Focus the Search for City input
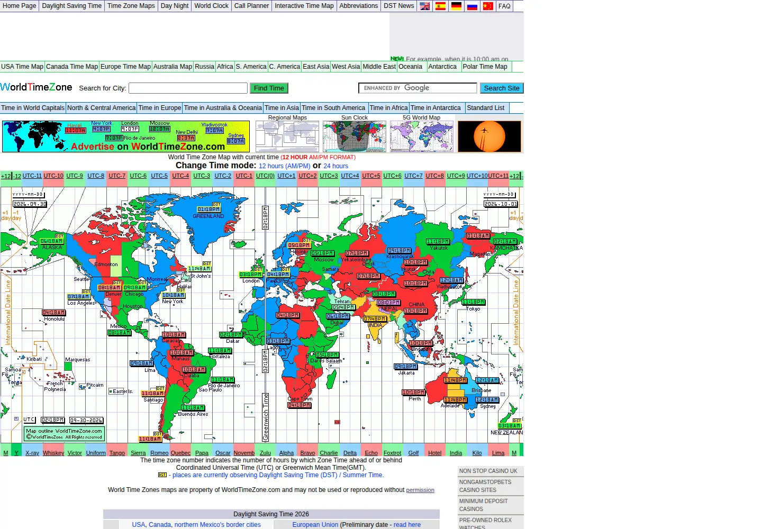The image size is (762, 529). click(188, 88)
